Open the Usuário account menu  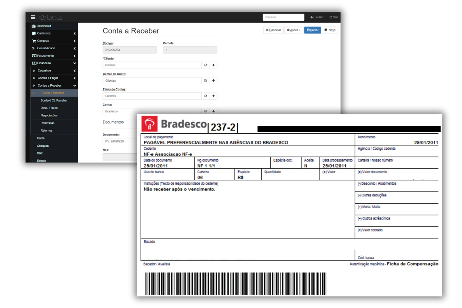coord(317,17)
